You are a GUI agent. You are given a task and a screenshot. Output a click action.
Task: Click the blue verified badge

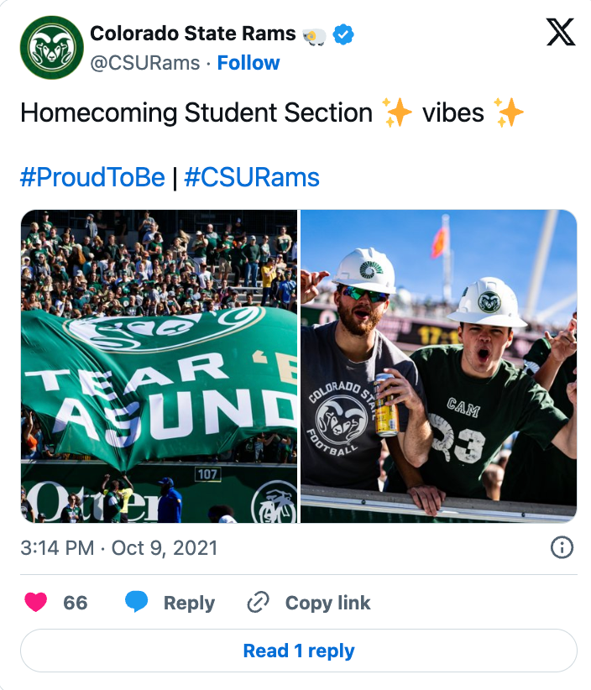coord(343,34)
